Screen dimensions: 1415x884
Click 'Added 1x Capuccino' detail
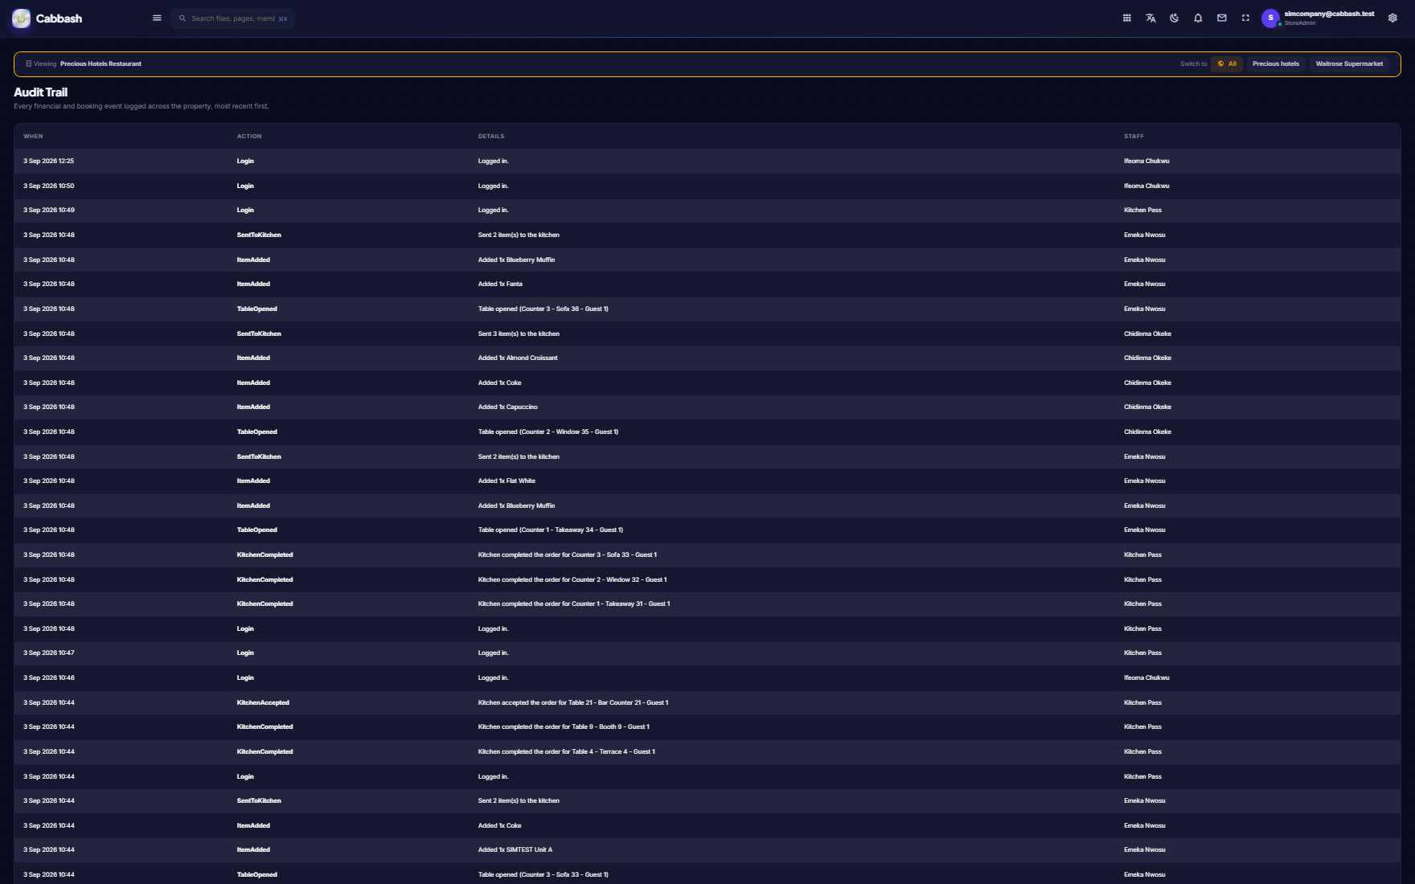(508, 407)
